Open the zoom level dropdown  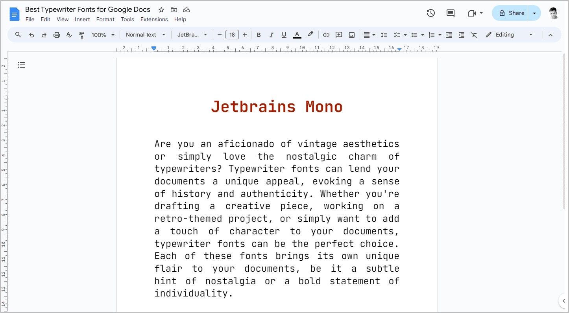pyautogui.click(x=103, y=35)
